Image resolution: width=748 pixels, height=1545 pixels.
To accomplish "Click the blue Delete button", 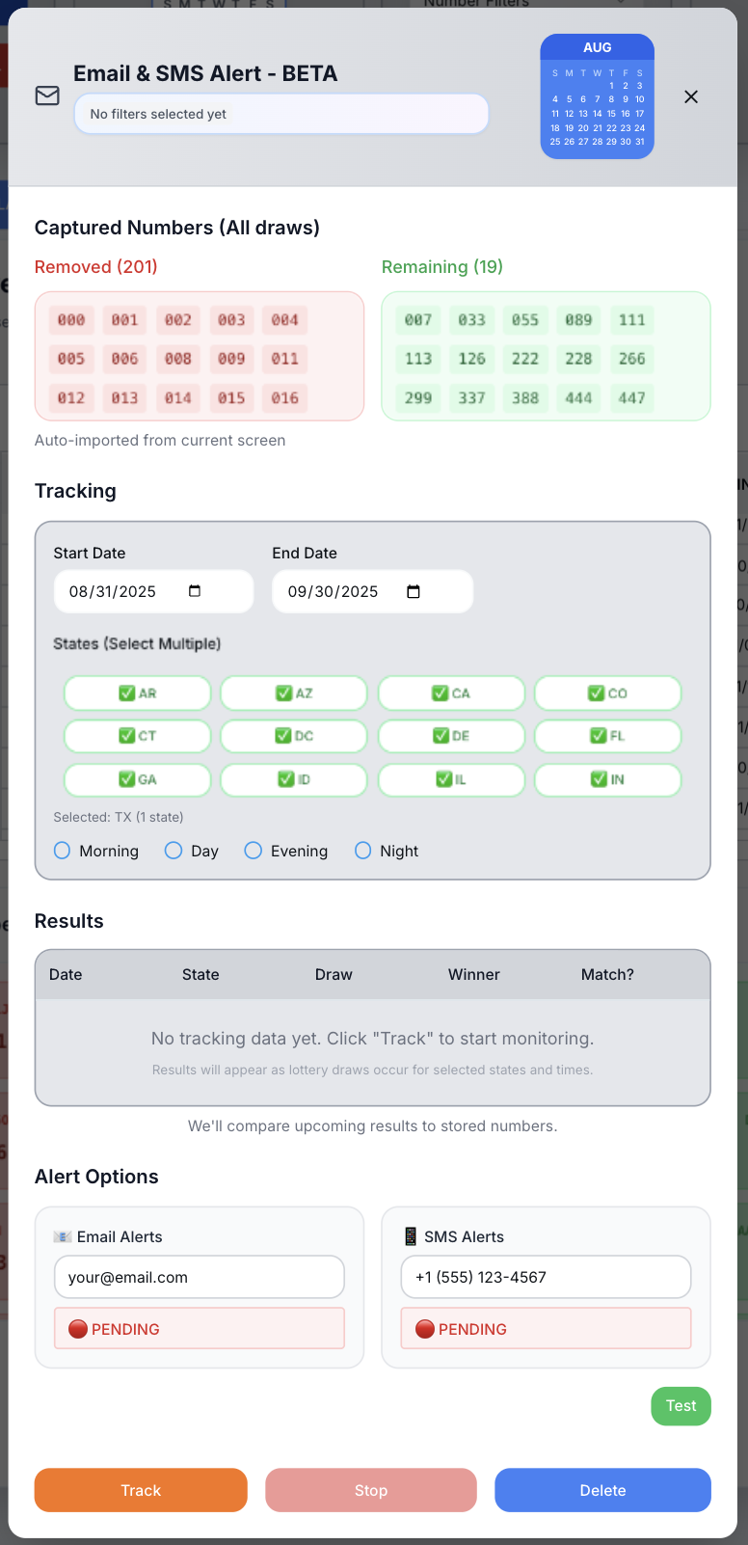I will tap(603, 1490).
